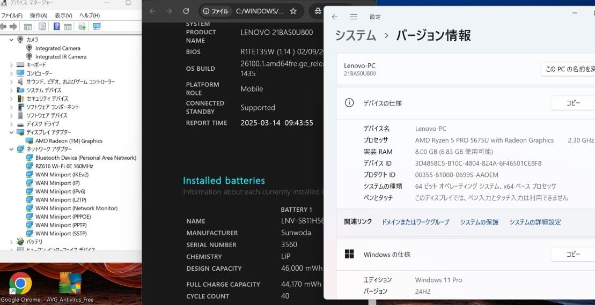Copy Windows specs with Windows の仕様 コピー button
The width and height of the screenshot is (595, 305).
coord(573,254)
